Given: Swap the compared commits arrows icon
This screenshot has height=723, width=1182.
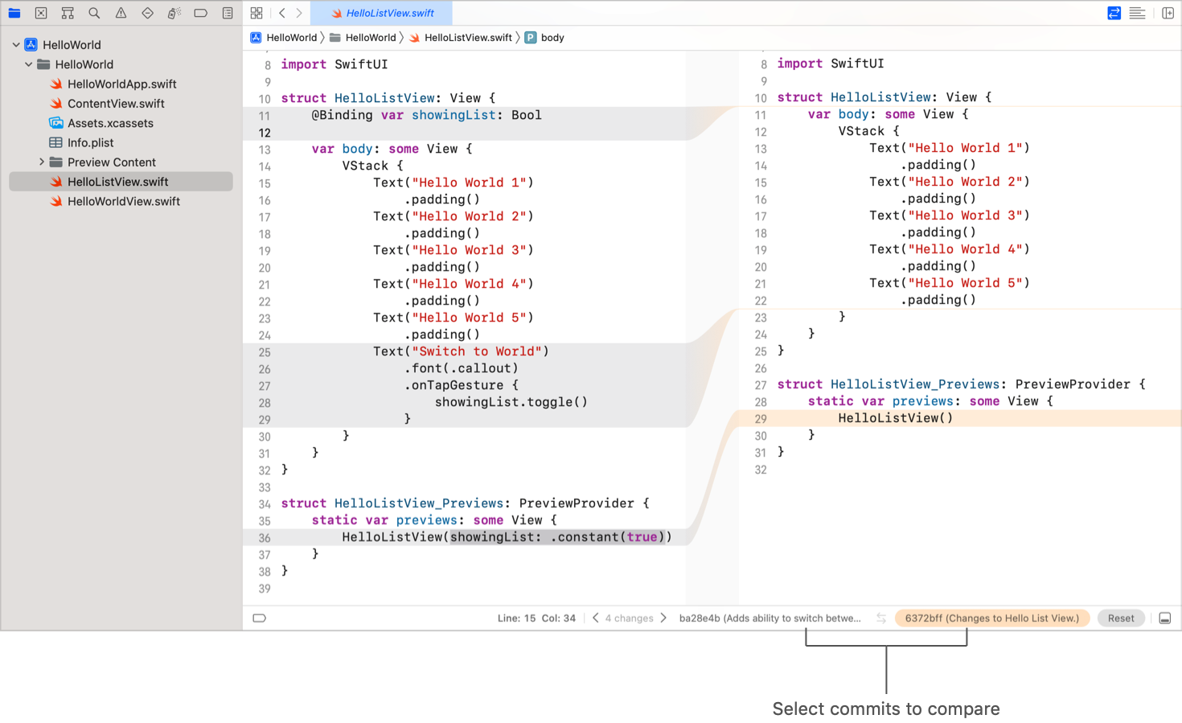Looking at the screenshot, I should tap(881, 618).
